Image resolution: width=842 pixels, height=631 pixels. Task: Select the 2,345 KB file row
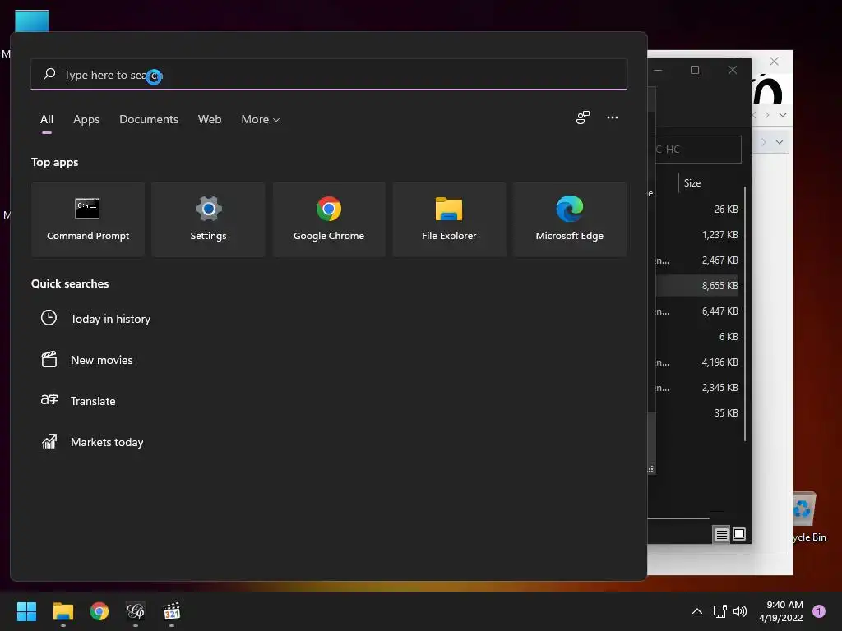(x=696, y=388)
